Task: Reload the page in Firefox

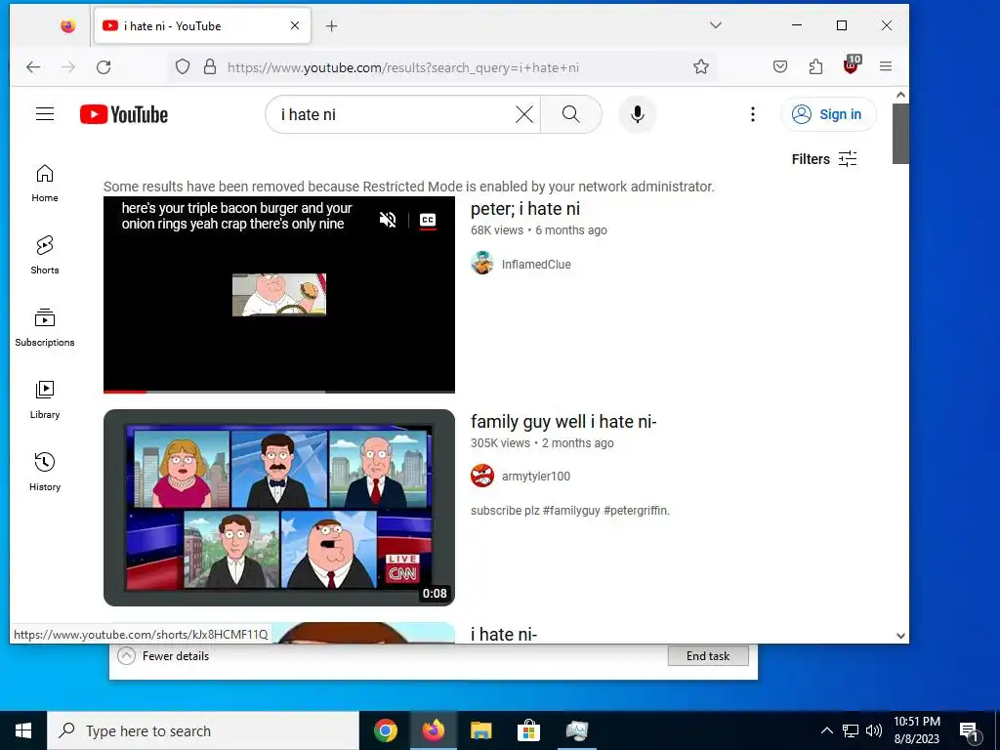Action: click(104, 67)
